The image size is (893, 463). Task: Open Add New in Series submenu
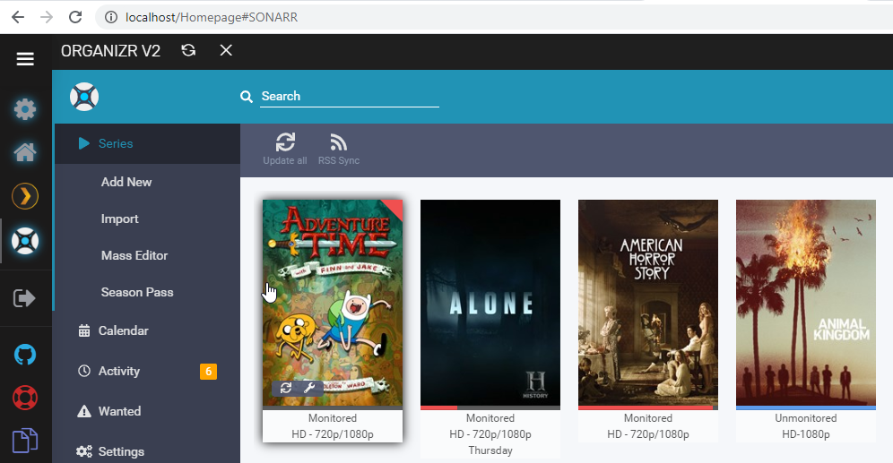point(126,182)
